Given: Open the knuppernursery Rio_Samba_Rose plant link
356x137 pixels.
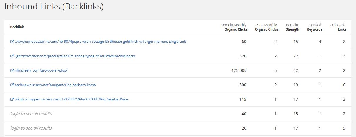Looking at the screenshot, I should 71,99.
